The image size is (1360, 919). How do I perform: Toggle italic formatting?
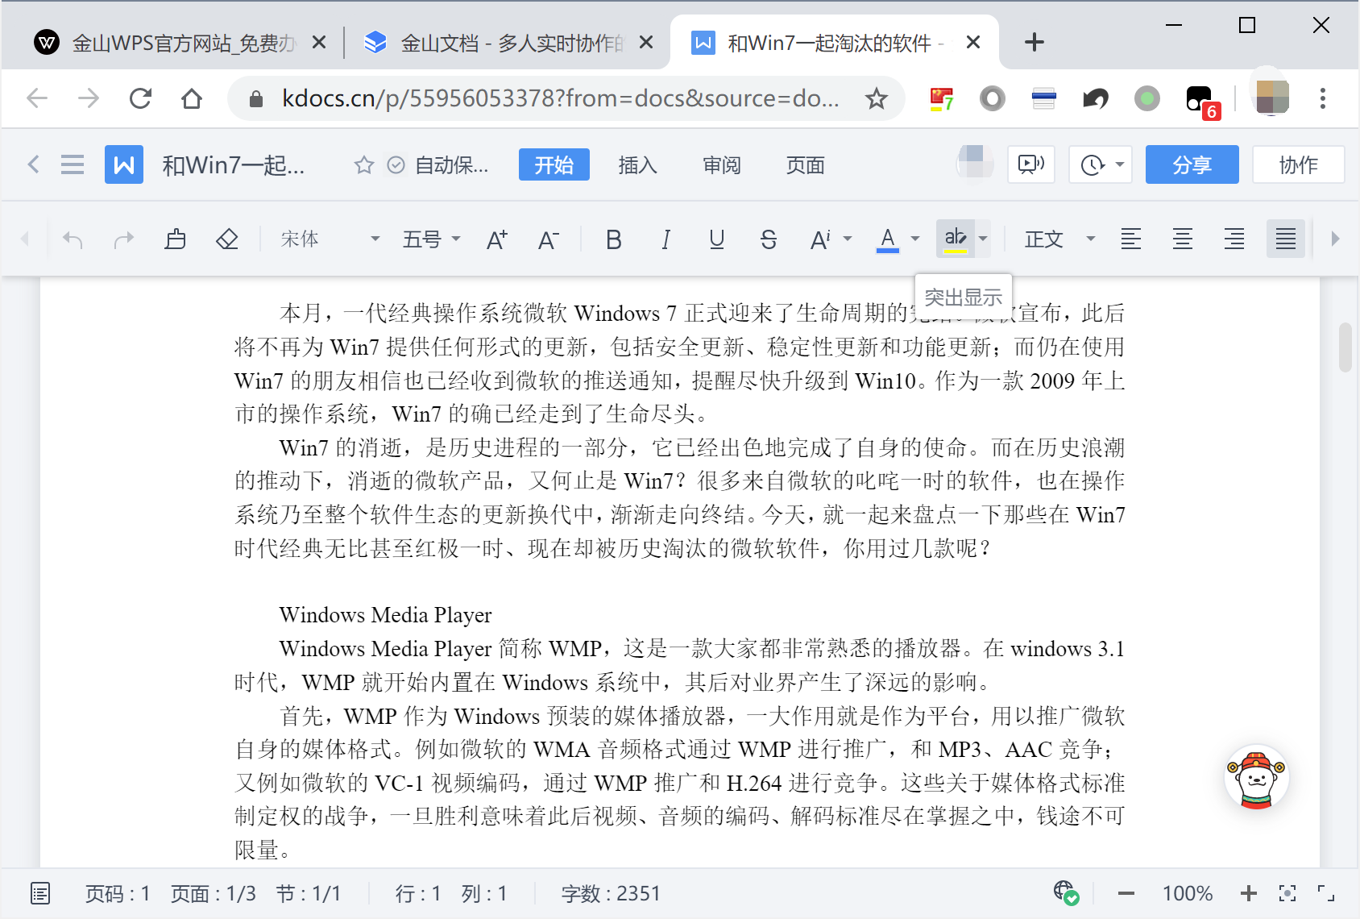pos(665,239)
